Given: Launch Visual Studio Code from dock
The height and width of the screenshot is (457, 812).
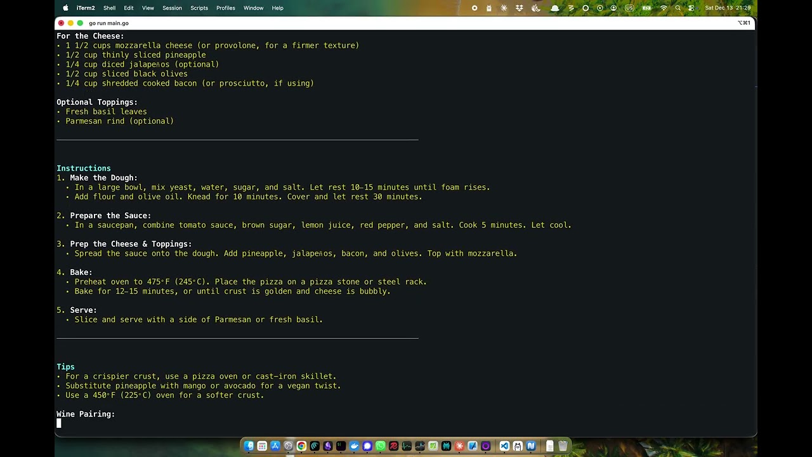Looking at the screenshot, I should pyautogui.click(x=504, y=446).
